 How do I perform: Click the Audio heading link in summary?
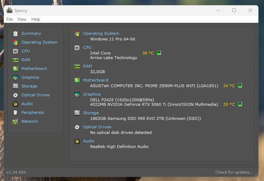89,141
